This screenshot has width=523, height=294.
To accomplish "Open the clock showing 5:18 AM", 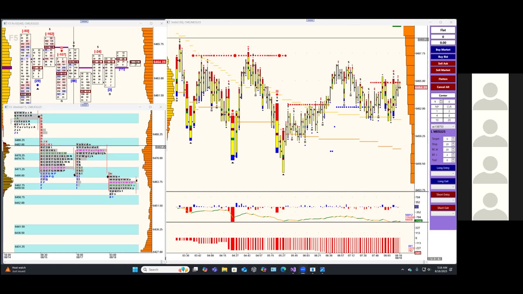I will point(442,269).
